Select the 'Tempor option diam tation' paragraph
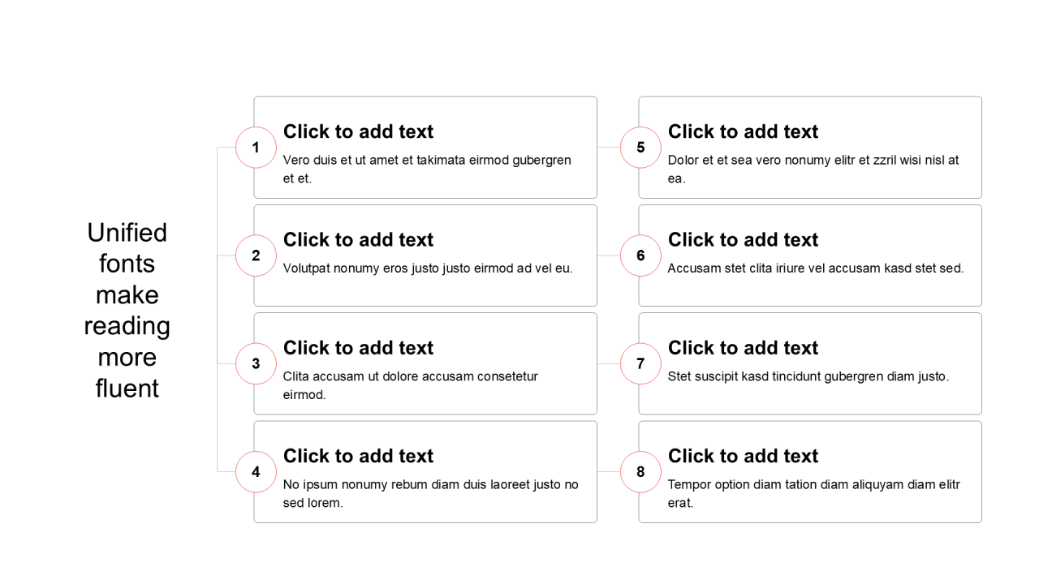Image resolution: width=1039 pixels, height=584 pixels. point(813,493)
